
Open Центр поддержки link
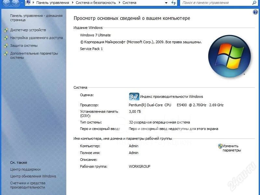pyautogui.click(x=25, y=169)
